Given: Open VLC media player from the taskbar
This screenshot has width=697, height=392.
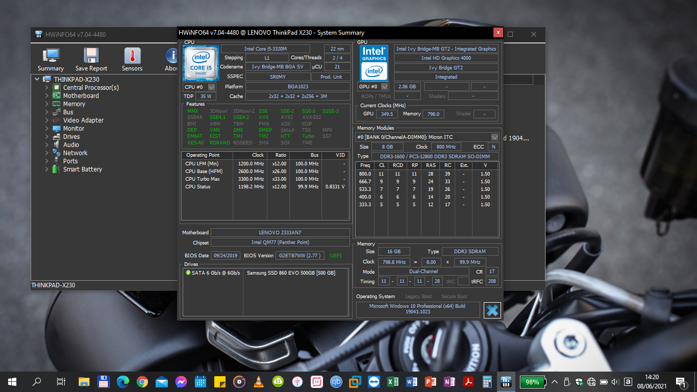Looking at the screenshot, I should (x=259, y=381).
